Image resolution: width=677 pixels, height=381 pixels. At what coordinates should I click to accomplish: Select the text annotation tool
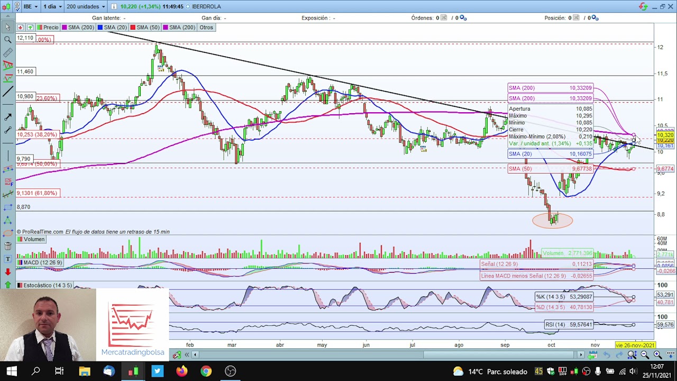tap(7, 259)
